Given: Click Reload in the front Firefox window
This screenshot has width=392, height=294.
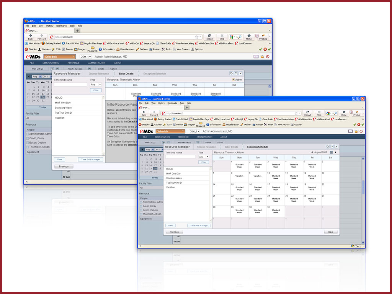Looking at the screenshot, I should tap(307, 113).
